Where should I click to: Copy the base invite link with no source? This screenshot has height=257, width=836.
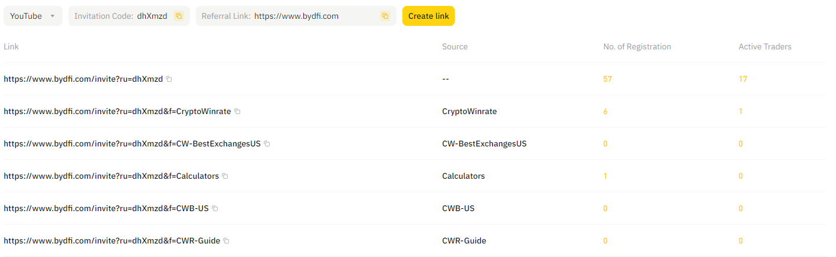[169, 79]
